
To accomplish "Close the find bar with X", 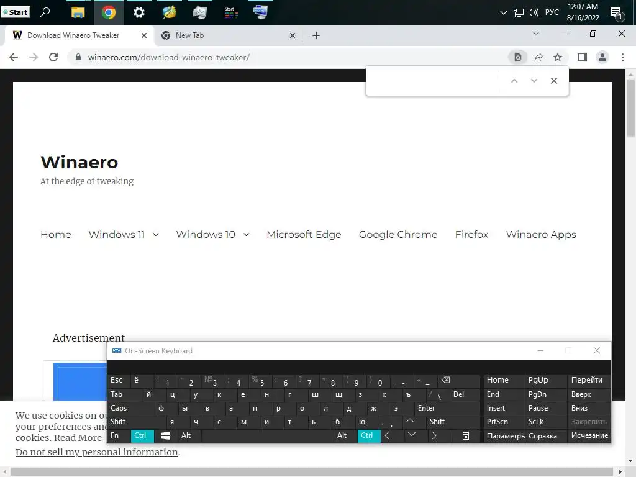I will tap(553, 81).
